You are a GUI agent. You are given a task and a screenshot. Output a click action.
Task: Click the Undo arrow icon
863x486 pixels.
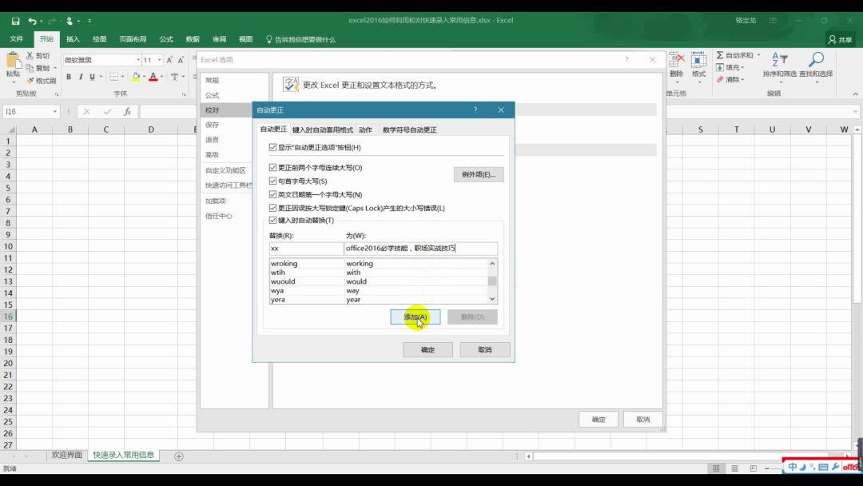pos(33,20)
